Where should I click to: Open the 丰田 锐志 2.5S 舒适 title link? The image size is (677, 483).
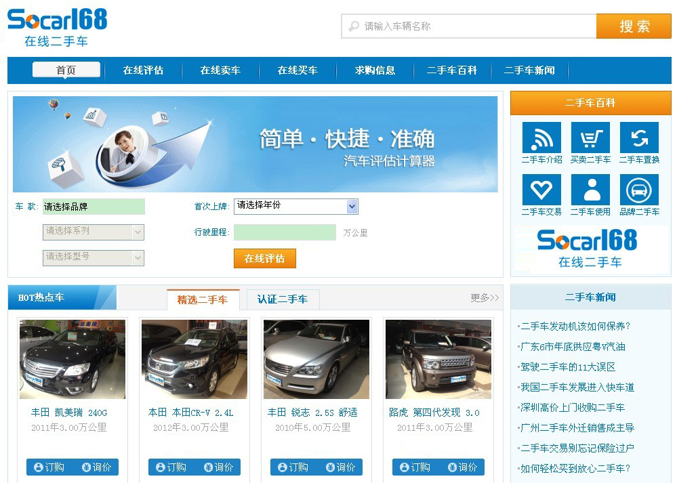point(312,413)
